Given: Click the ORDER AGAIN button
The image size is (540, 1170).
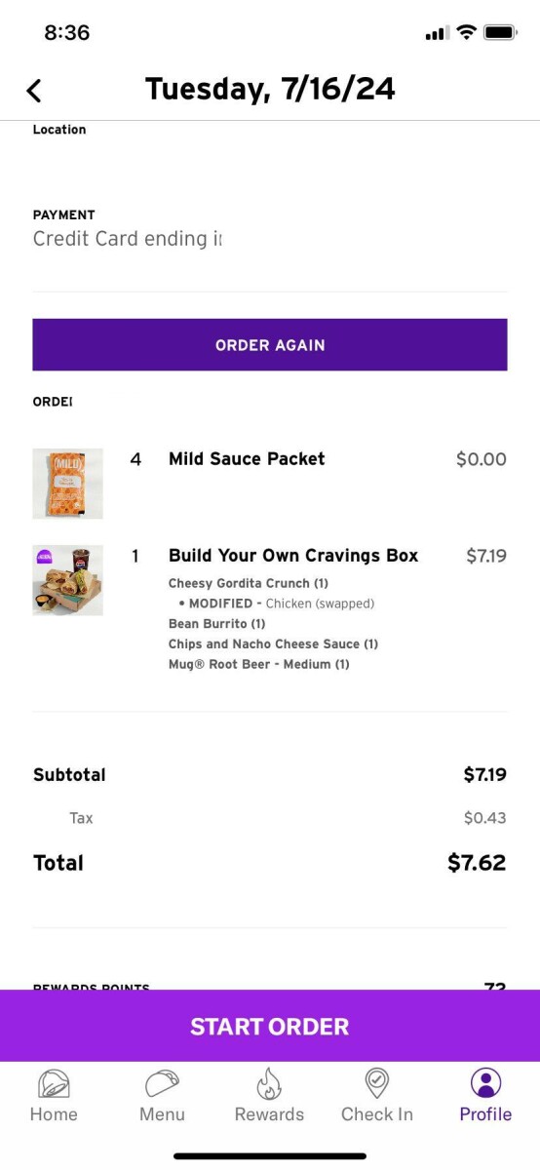Looking at the screenshot, I should tap(270, 345).
